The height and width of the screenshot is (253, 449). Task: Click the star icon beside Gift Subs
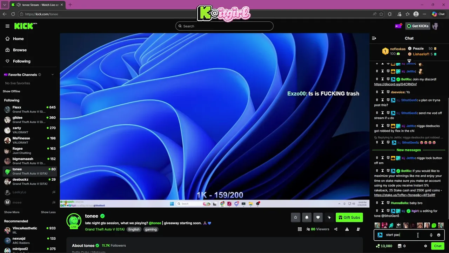click(x=295, y=218)
